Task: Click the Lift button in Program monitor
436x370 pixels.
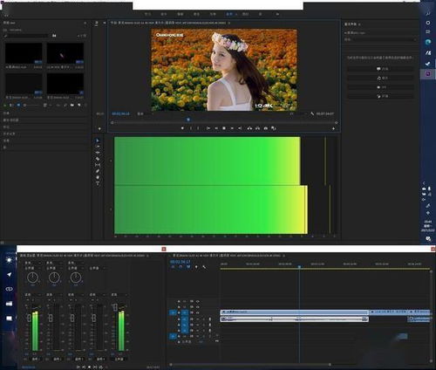Action: pos(249,128)
